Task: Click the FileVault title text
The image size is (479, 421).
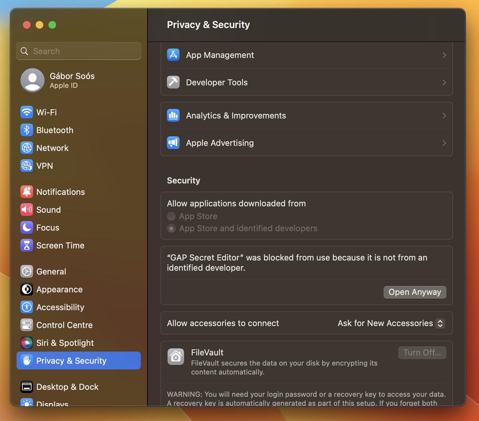Action: (207, 353)
